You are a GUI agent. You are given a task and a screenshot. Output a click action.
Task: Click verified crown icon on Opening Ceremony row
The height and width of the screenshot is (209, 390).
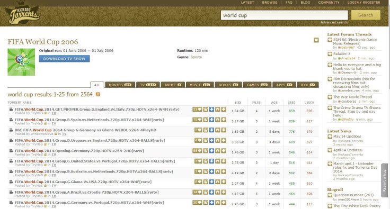coord(206,151)
